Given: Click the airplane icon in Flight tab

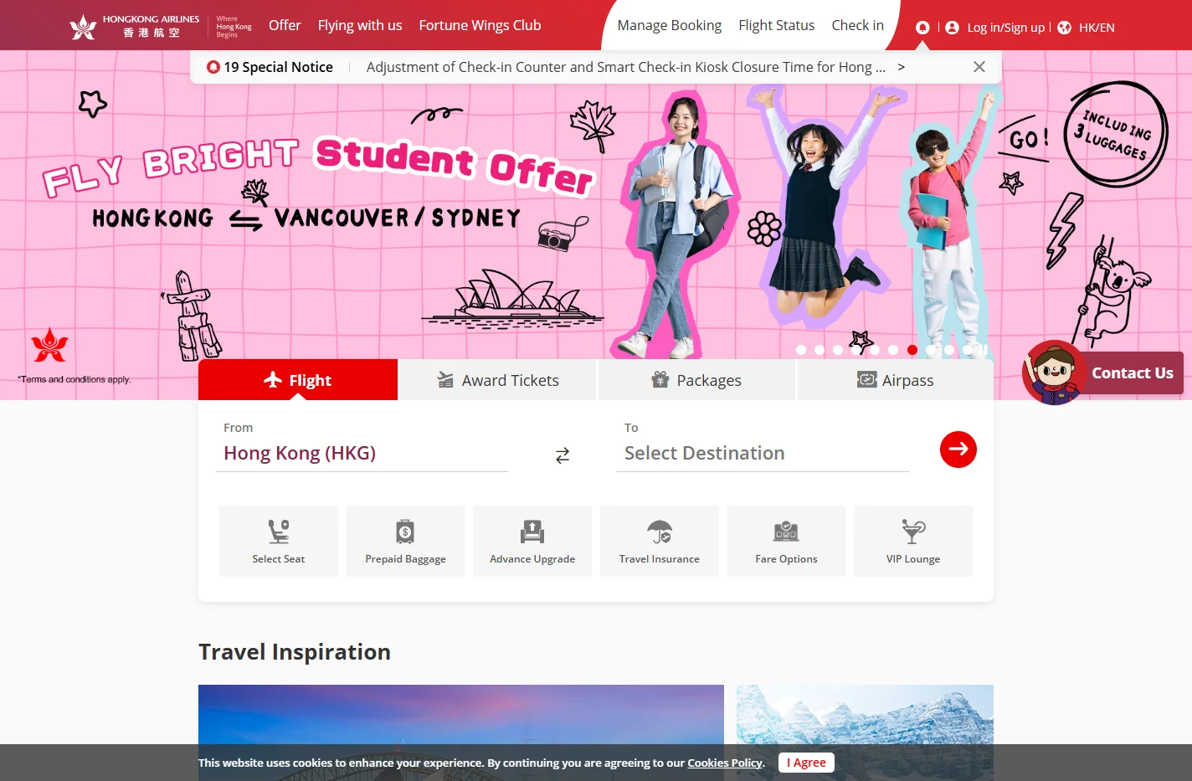Looking at the screenshot, I should click(x=273, y=379).
